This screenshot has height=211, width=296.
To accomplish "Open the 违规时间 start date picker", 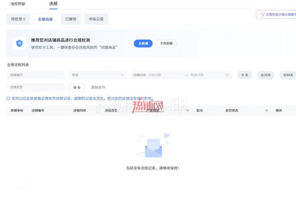I will click(155, 75).
